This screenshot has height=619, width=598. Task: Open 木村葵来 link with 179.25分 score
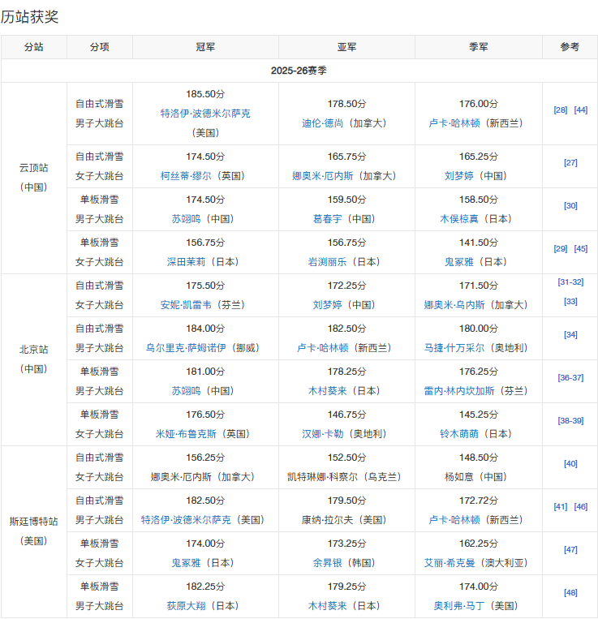[327, 606]
